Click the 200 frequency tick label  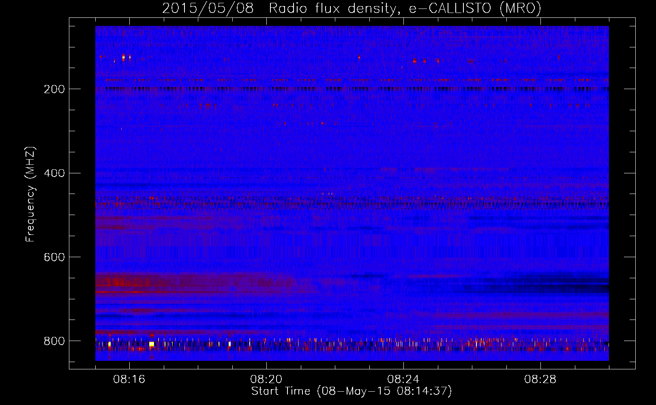54,89
